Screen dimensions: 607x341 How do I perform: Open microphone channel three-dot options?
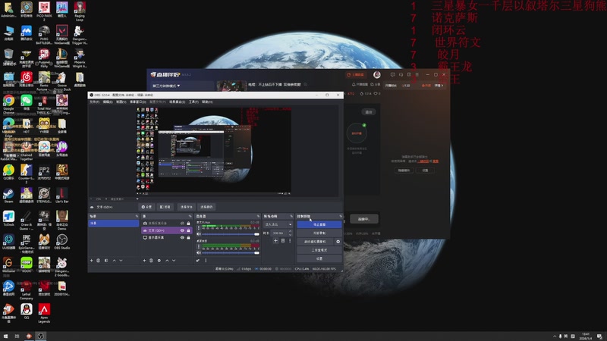tap(199, 228)
